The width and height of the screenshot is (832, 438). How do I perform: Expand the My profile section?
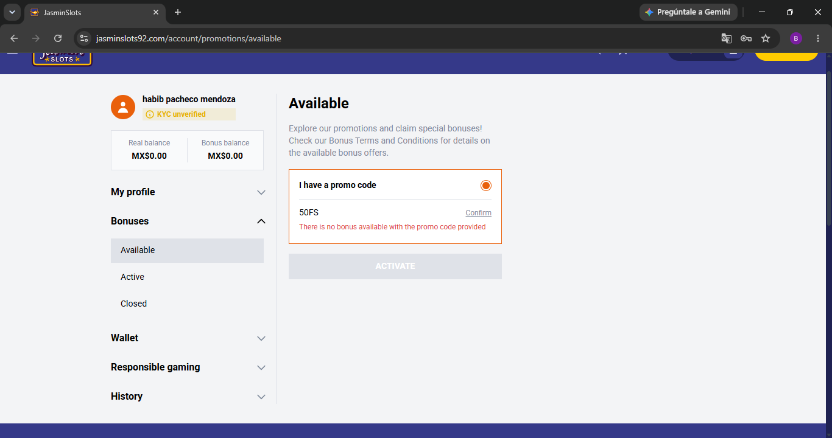coord(188,192)
